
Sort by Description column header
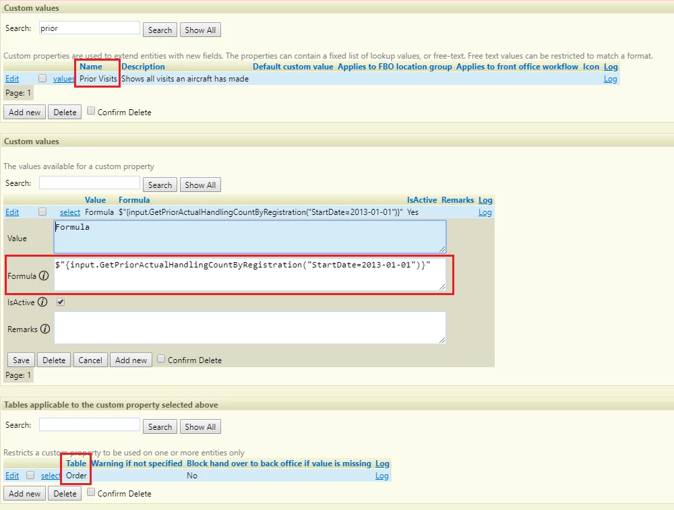point(143,67)
